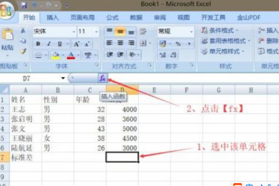The image size is (279, 186).
Task: Switch to the 审阅 tab
Action: 160,18
